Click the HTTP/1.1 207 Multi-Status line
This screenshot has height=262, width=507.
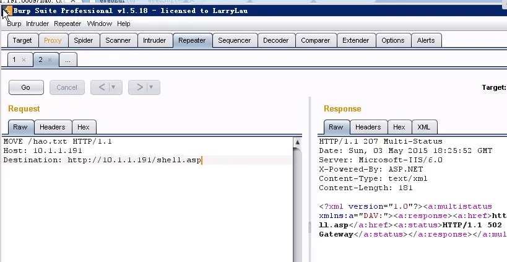tap(381, 141)
